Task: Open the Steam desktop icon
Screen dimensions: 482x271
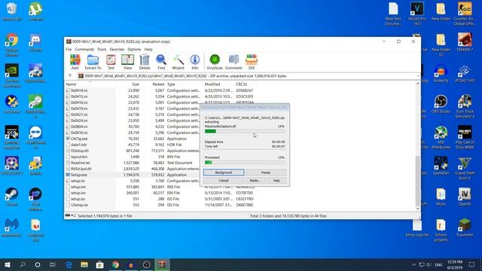Action: coord(12,196)
